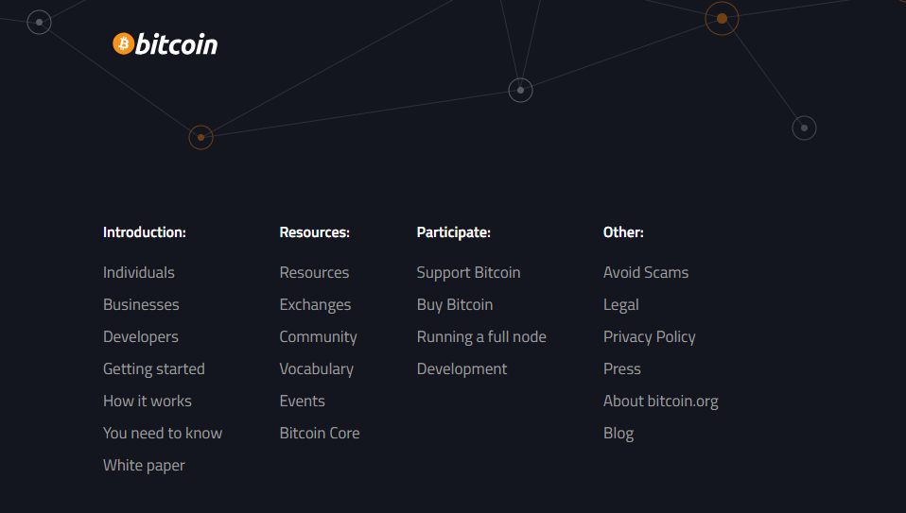Image resolution: width=906 pixels, height=513 pixels.
Task: Open How it works
Action: tap(148, 401)
